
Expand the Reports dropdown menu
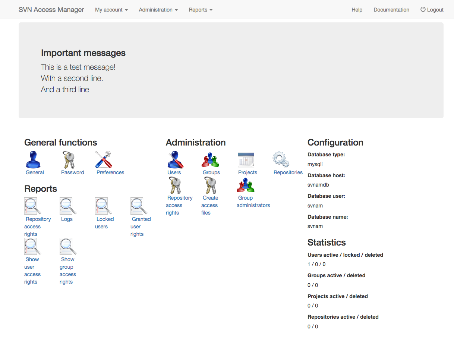click(200, 10)
